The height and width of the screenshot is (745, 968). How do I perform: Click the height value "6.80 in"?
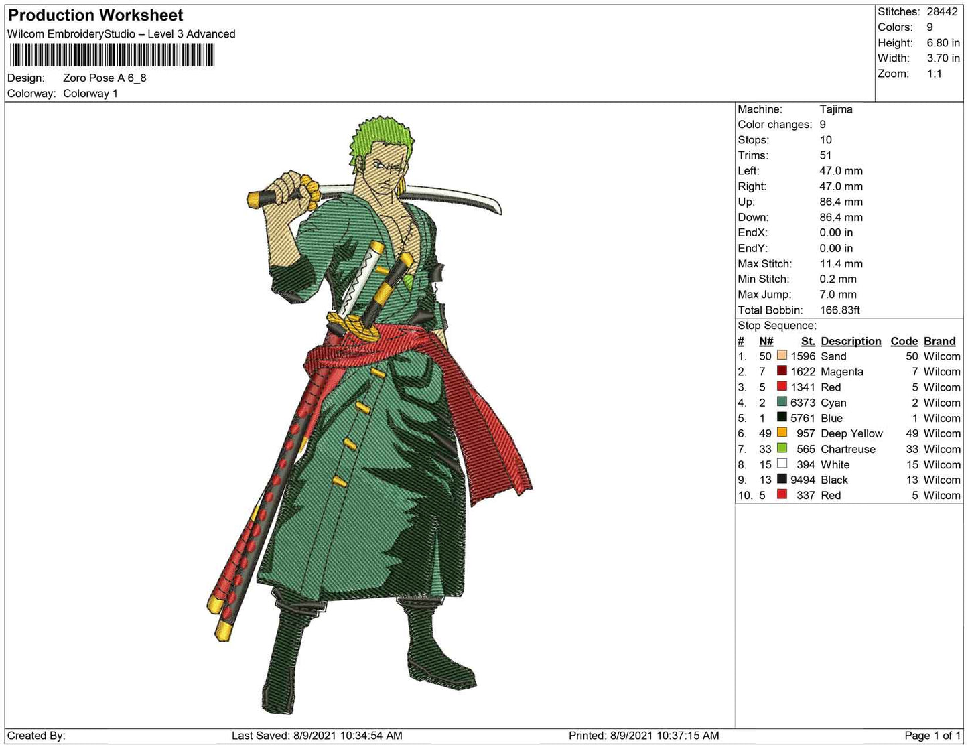(x=943, y=43)
